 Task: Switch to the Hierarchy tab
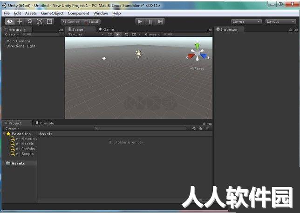tap(17, 29)
